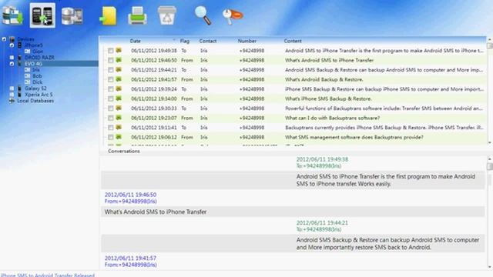Sort messages by the Contact column header
This screenshot has height=277, width=493.
pyautogui.click(x=208, y=41)
